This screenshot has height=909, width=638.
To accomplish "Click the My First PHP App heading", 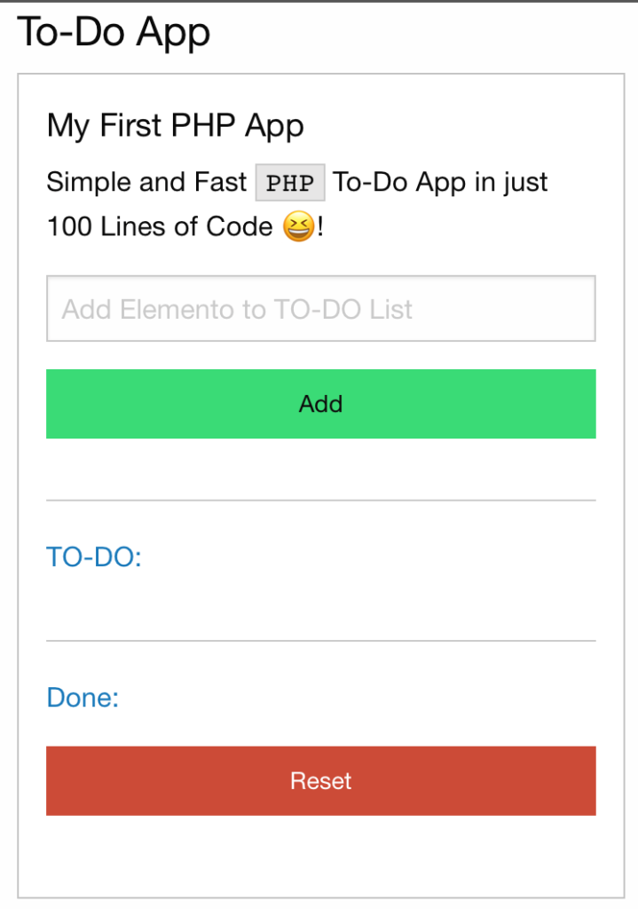I will coord(175,126).
